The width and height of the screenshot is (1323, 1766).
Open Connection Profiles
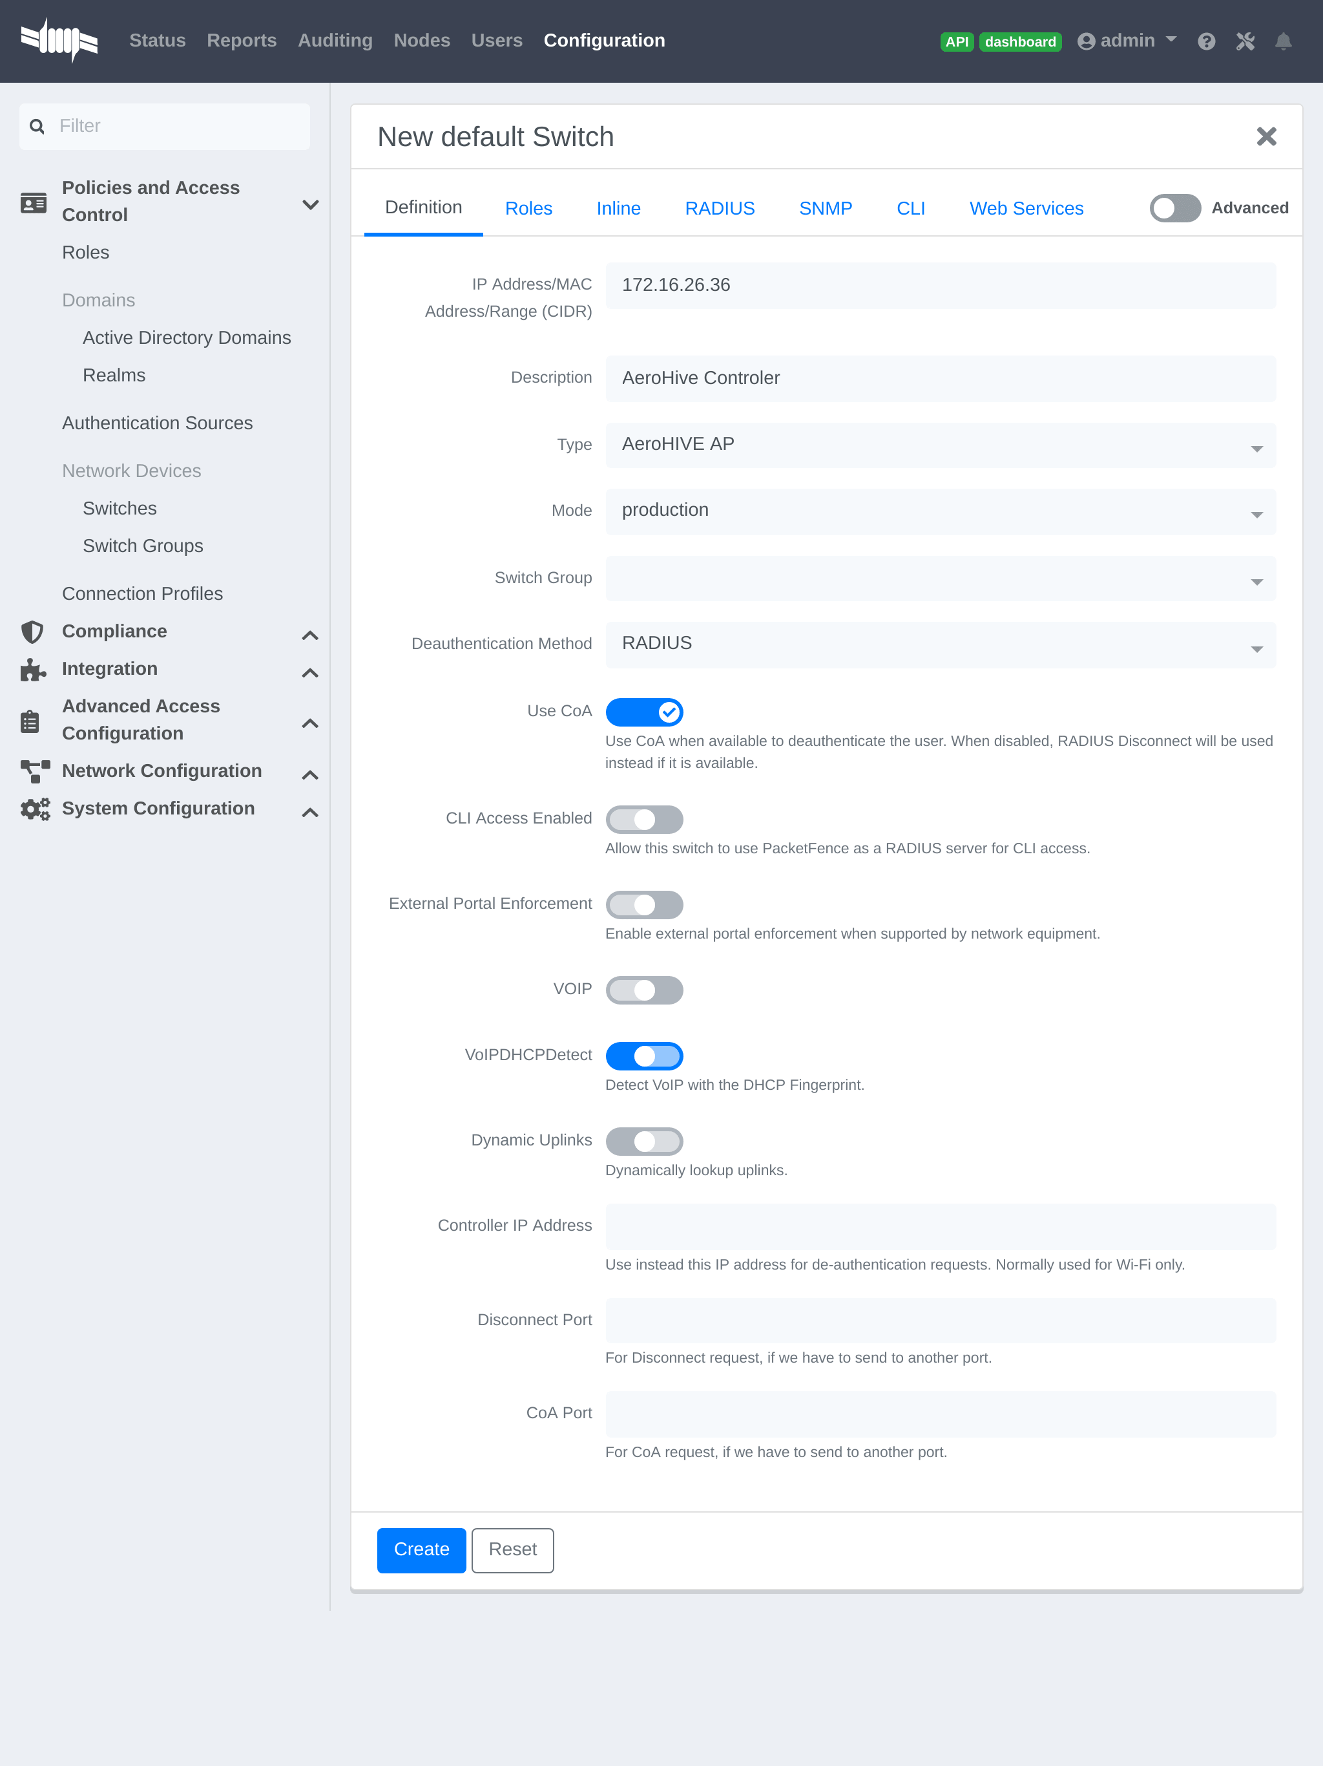click(142, 595)
